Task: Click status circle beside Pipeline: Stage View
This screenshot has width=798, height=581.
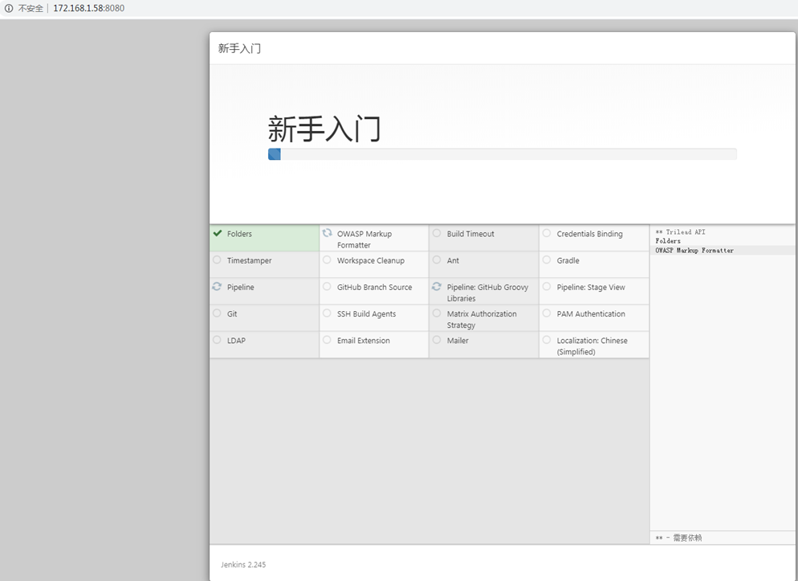Action: coord(547,287)
